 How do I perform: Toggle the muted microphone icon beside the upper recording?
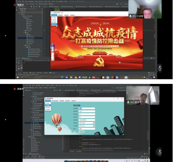160,68
